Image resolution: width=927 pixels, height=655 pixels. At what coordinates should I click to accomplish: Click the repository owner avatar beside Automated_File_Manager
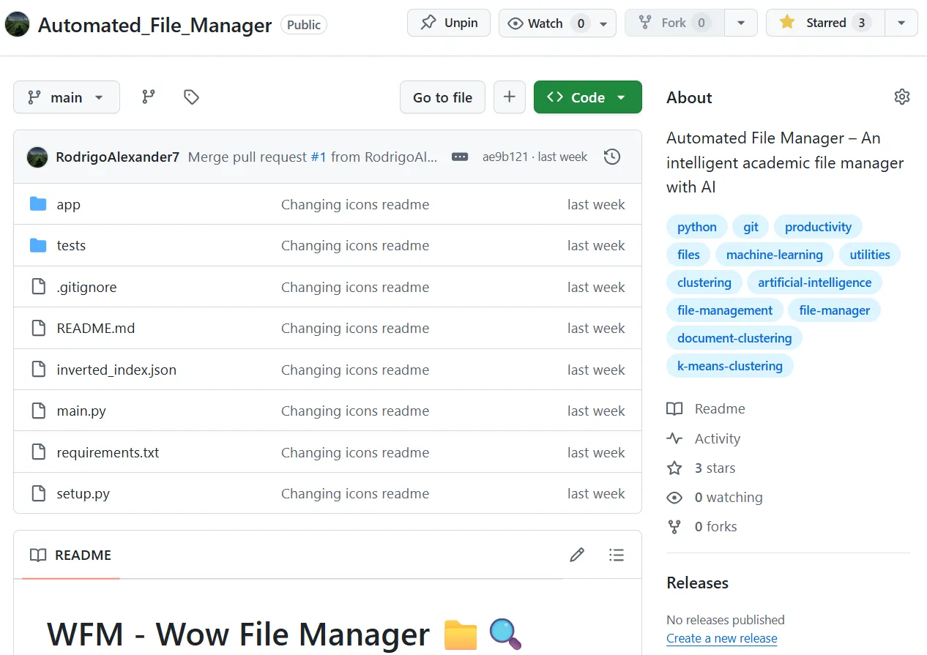click(x=17, y=24)
